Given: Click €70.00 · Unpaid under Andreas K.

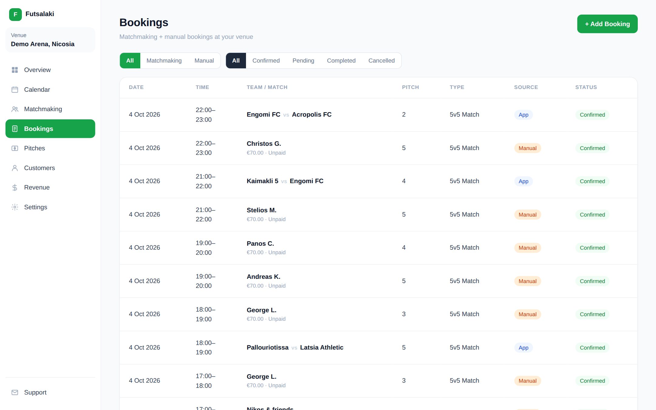Looking at the screenshot, I should click(x=266, y=286).
